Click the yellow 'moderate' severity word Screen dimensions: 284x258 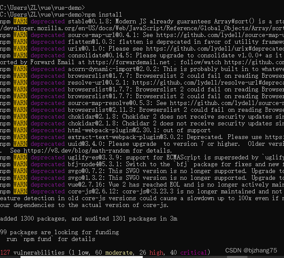tap(119, 252)
